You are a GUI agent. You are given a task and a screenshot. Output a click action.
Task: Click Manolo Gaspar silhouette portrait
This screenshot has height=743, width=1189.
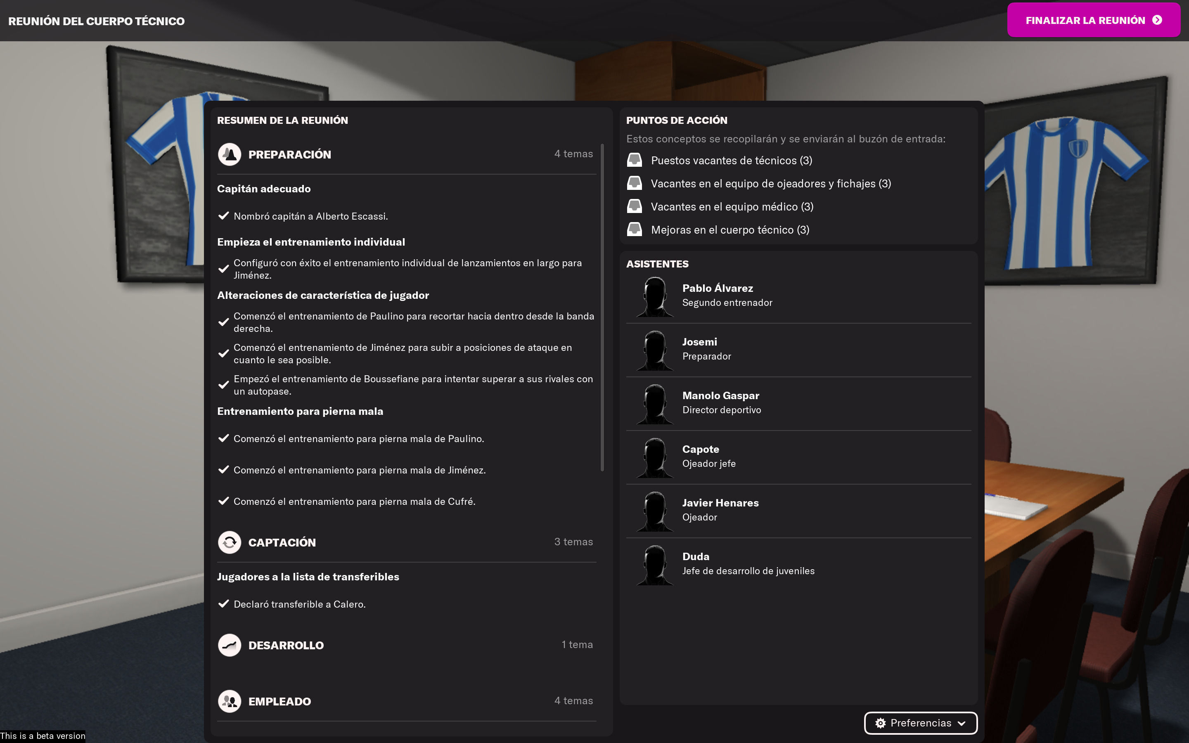pyautogui.click(x=654, y=404)
